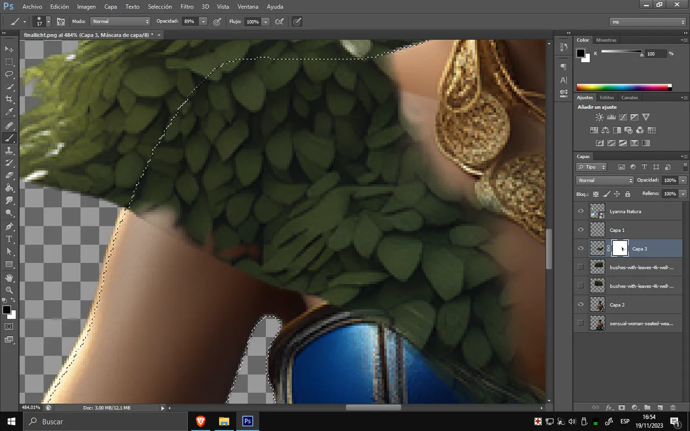
Task: Select the Paint Bucket tool
Action: click(x=9, y=188)
